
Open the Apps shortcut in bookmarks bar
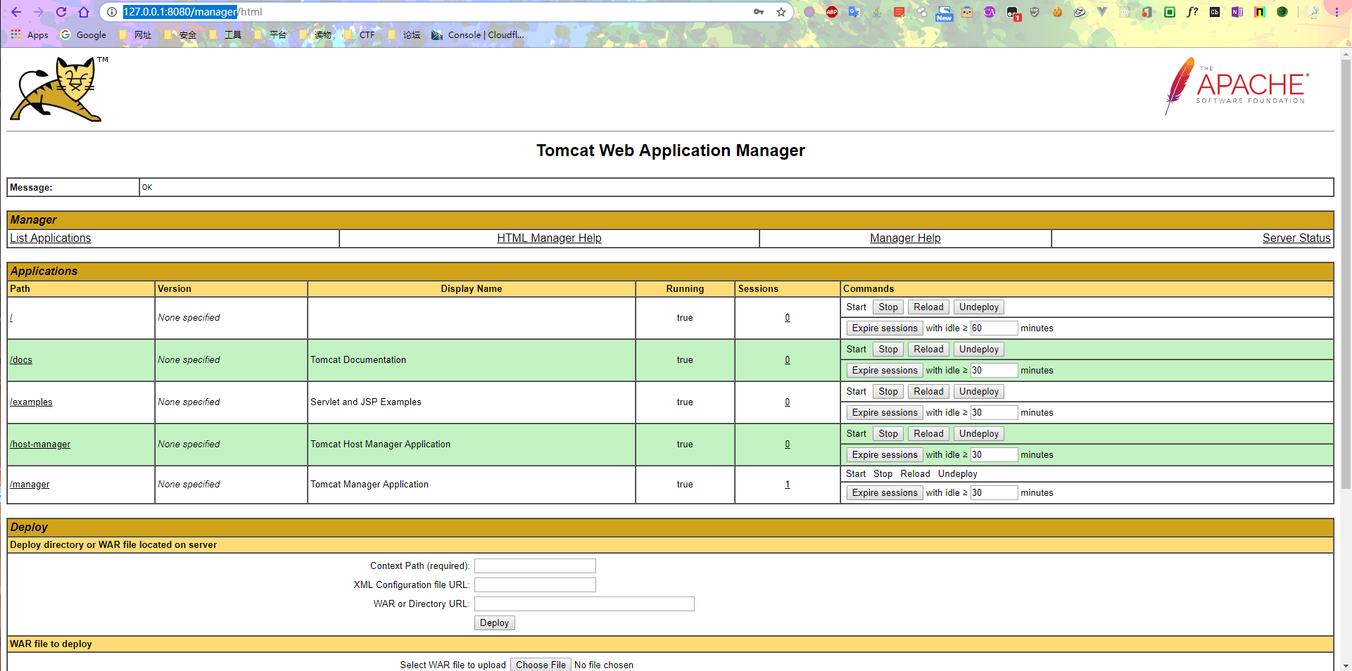[30, 34]
